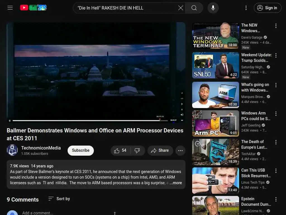Viewport: 286px width, 215px height.
Task: Open 'Windows Arm PCs could be S...' title
Action: 256,116
